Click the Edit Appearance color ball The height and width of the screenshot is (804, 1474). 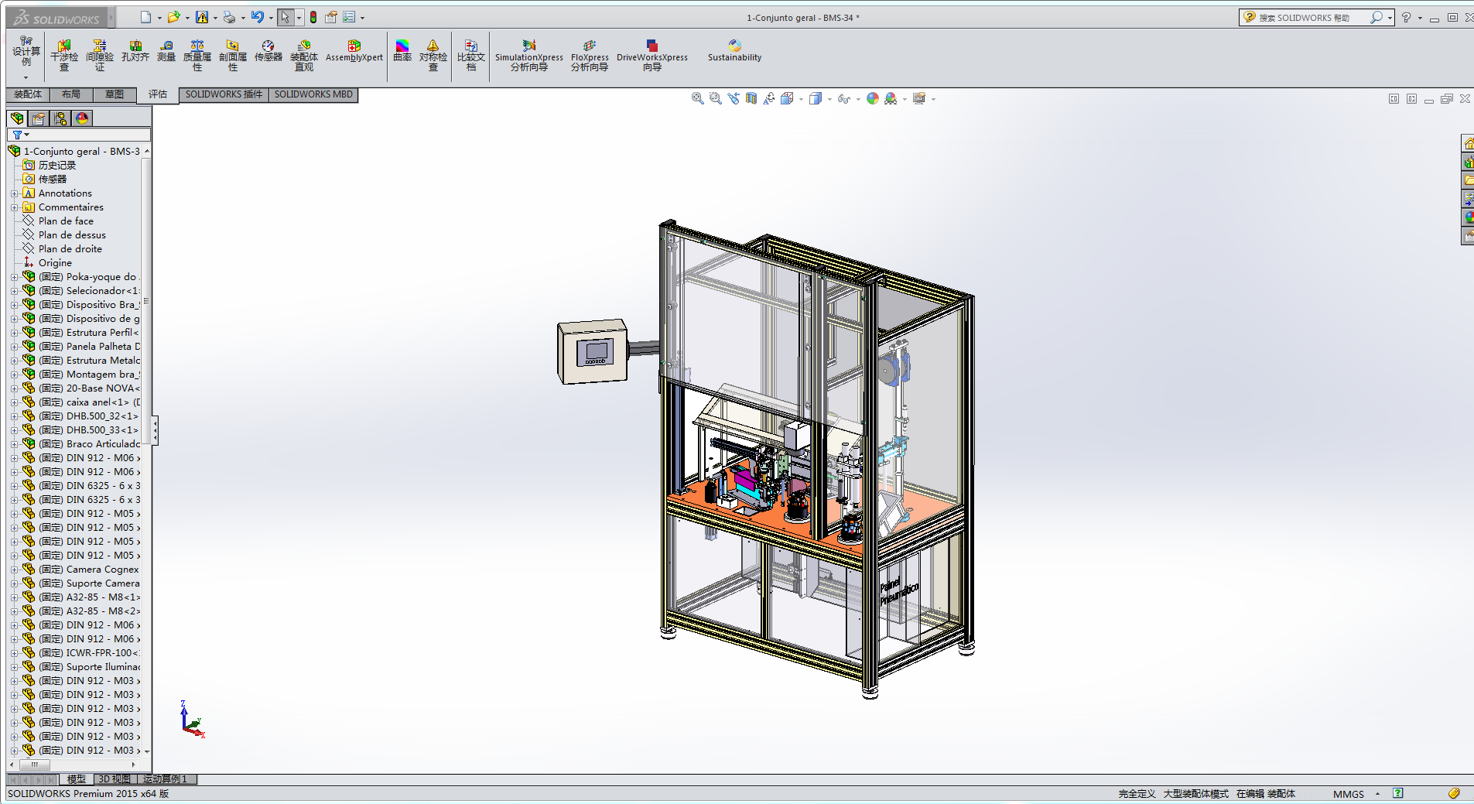pyautogui.click(x=873, y=98)
